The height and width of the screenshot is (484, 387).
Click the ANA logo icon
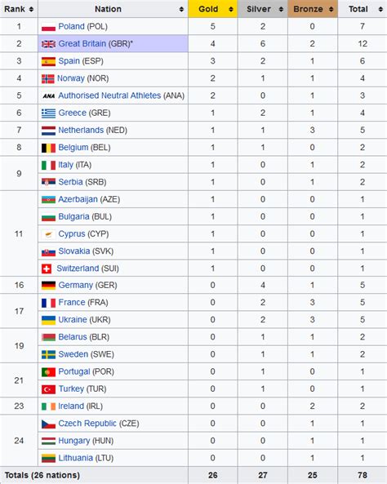click(x=49, y=96)
